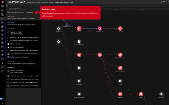169x105 pixels.
Task: Open the gear settings icon in left sidebar
Action: click(2, 71)
